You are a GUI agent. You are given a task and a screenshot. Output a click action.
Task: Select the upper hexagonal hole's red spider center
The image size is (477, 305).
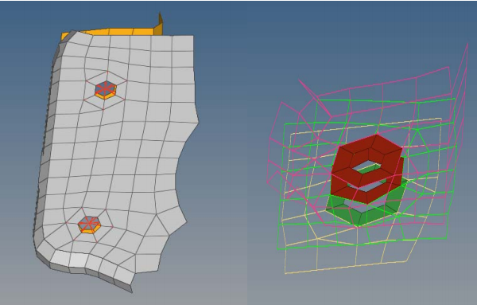point(106,89)
